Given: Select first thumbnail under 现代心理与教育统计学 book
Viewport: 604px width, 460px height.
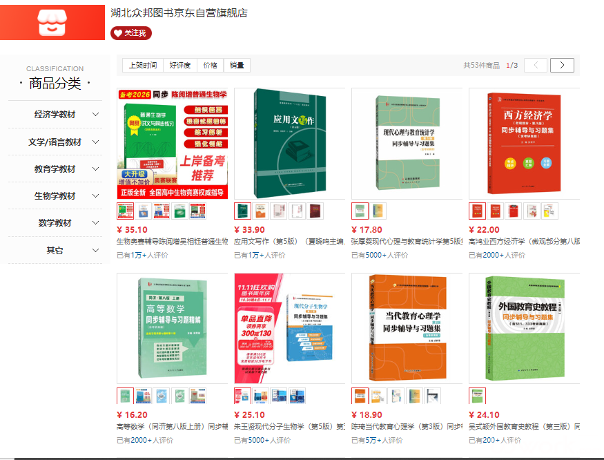Looking at the screenshot, I should click(x=360, y=211).
